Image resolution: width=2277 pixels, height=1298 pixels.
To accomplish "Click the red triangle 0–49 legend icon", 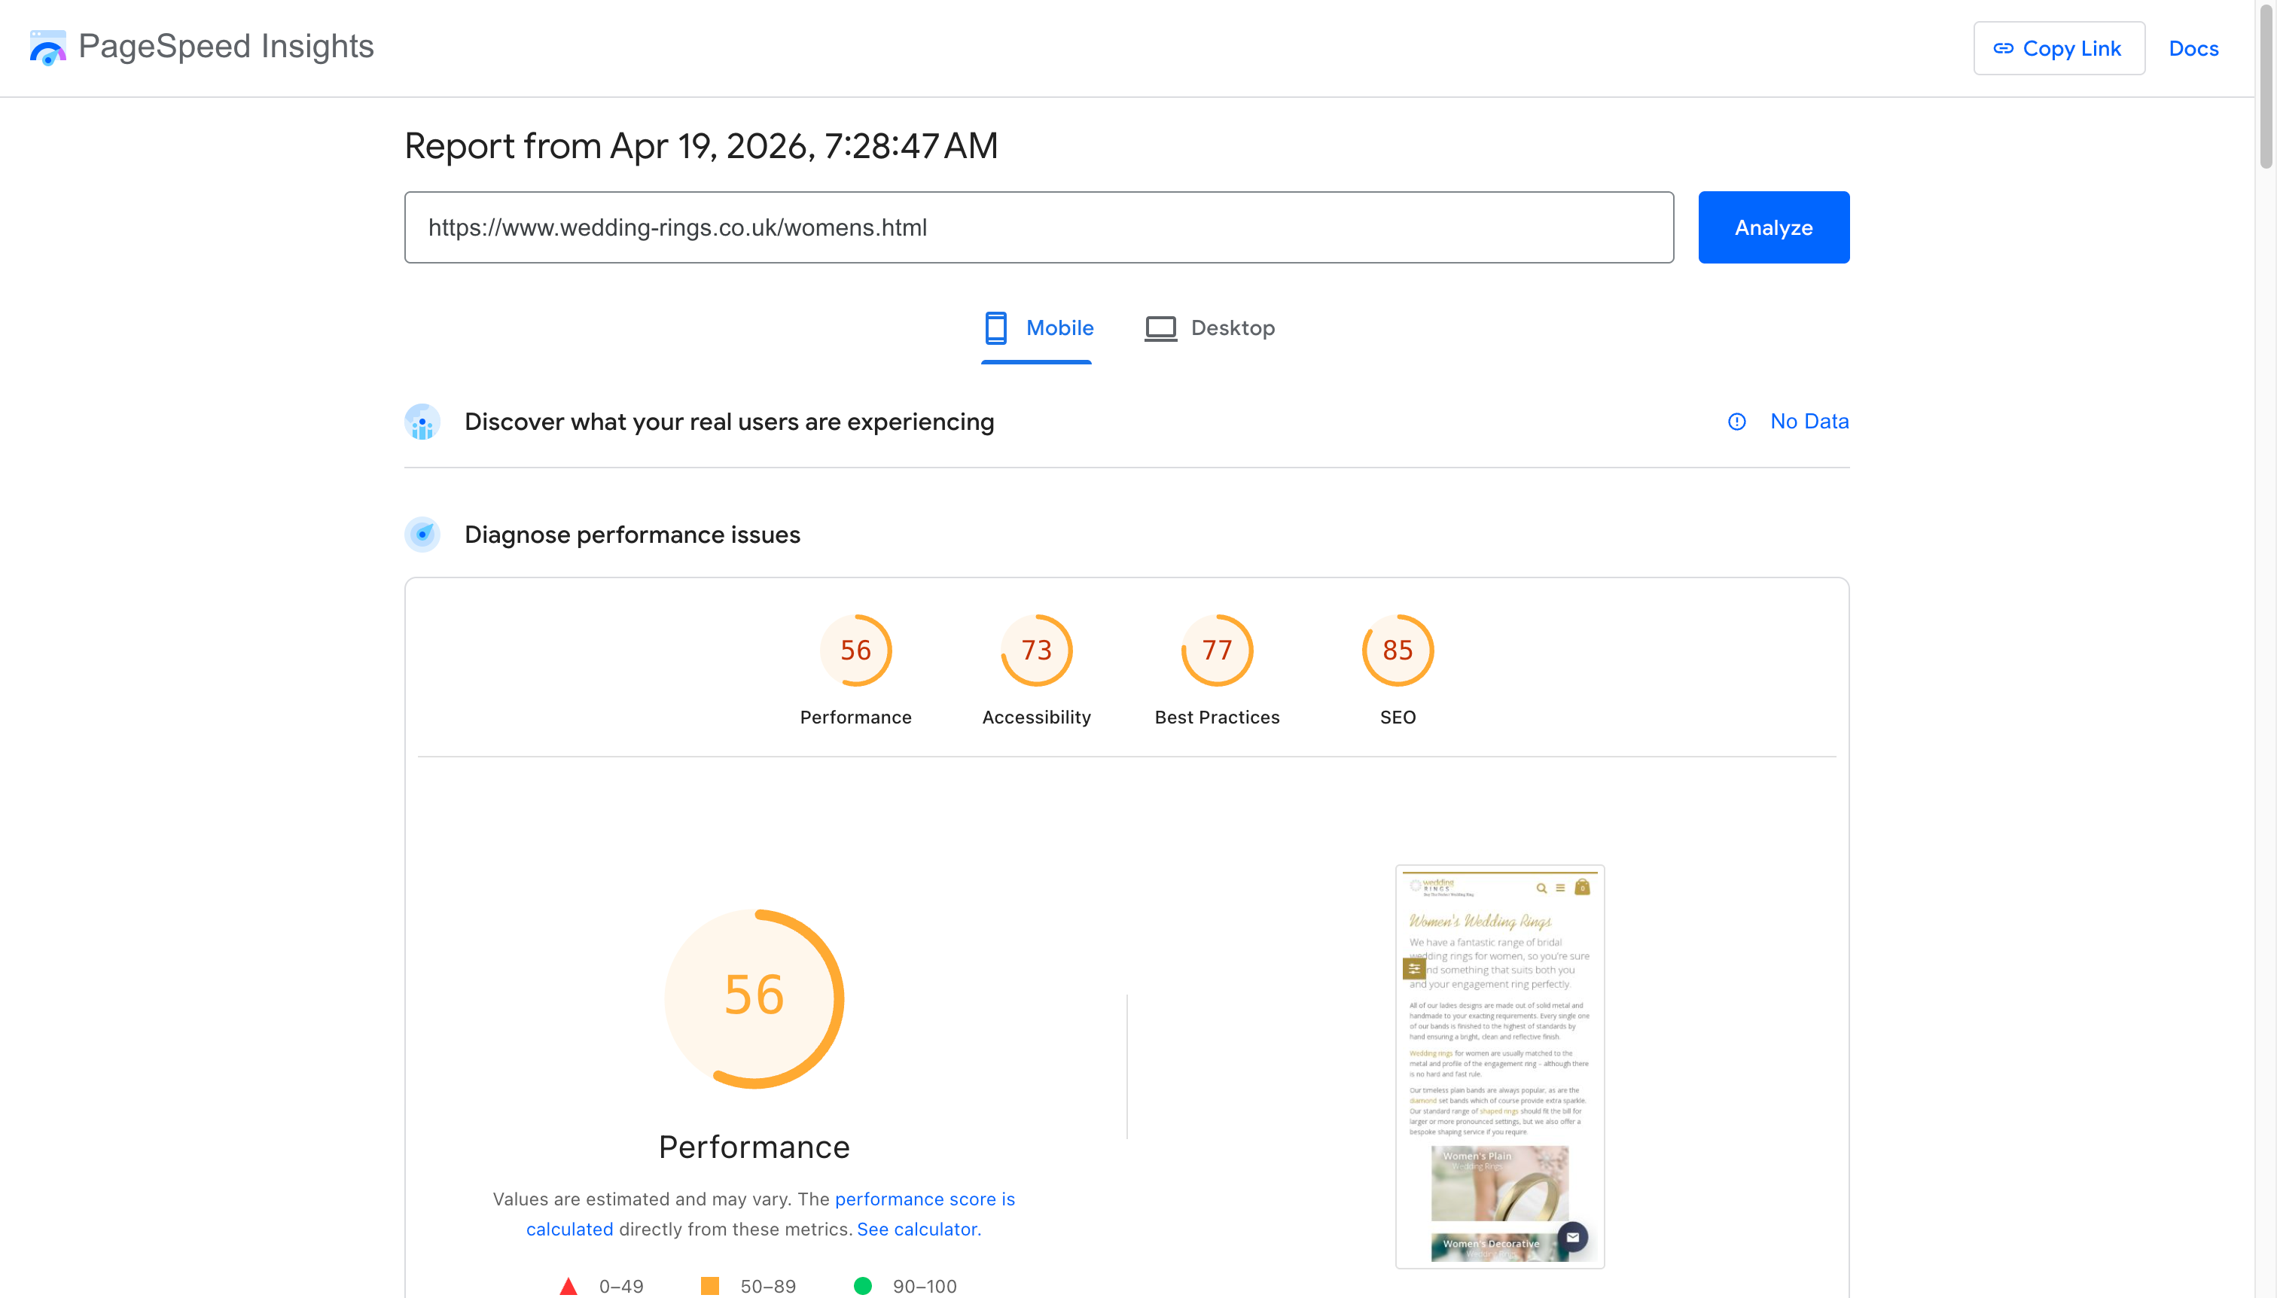I will click(x=568, y=1285).
